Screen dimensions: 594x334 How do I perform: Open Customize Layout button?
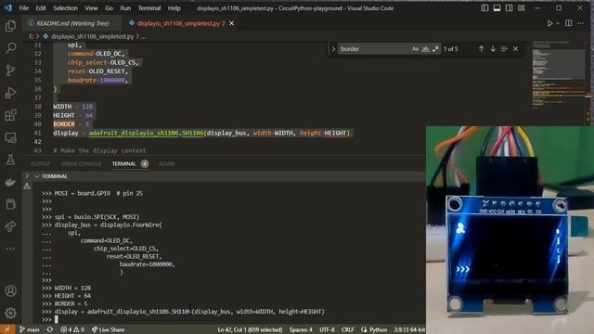[x=522, y=8]
